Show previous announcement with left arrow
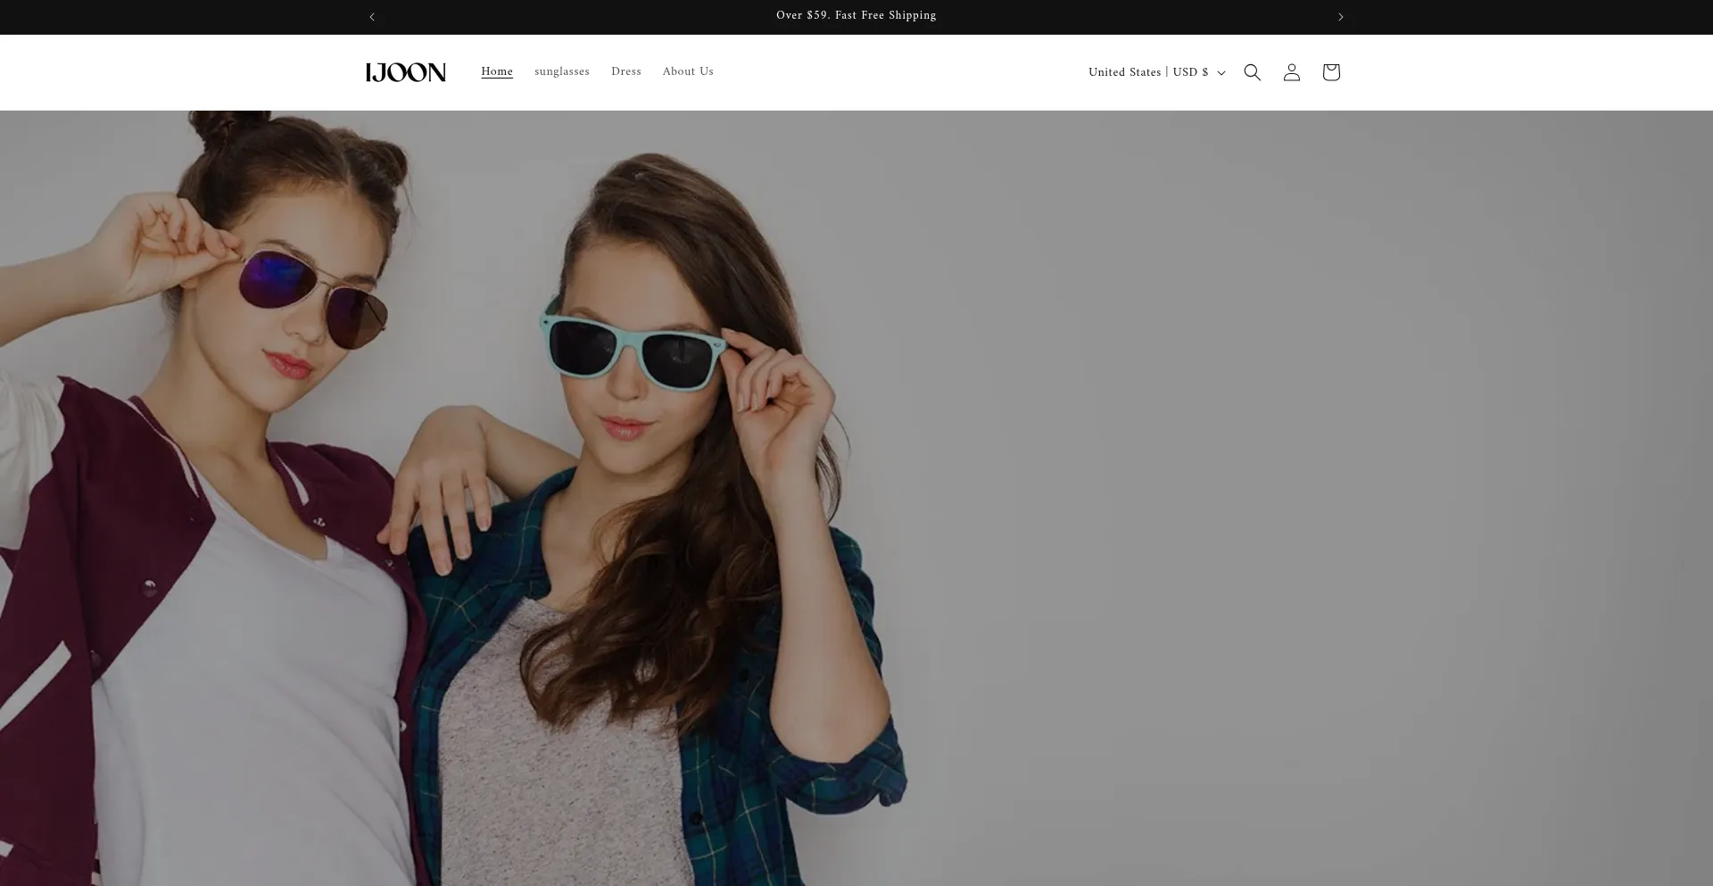 coord(372,16)
